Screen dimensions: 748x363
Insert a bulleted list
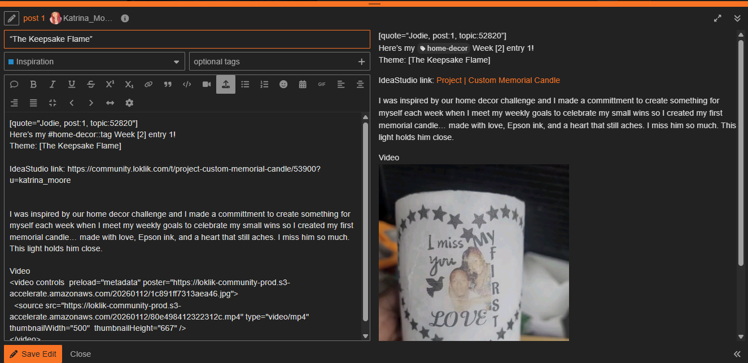click(x=245, y=84)
